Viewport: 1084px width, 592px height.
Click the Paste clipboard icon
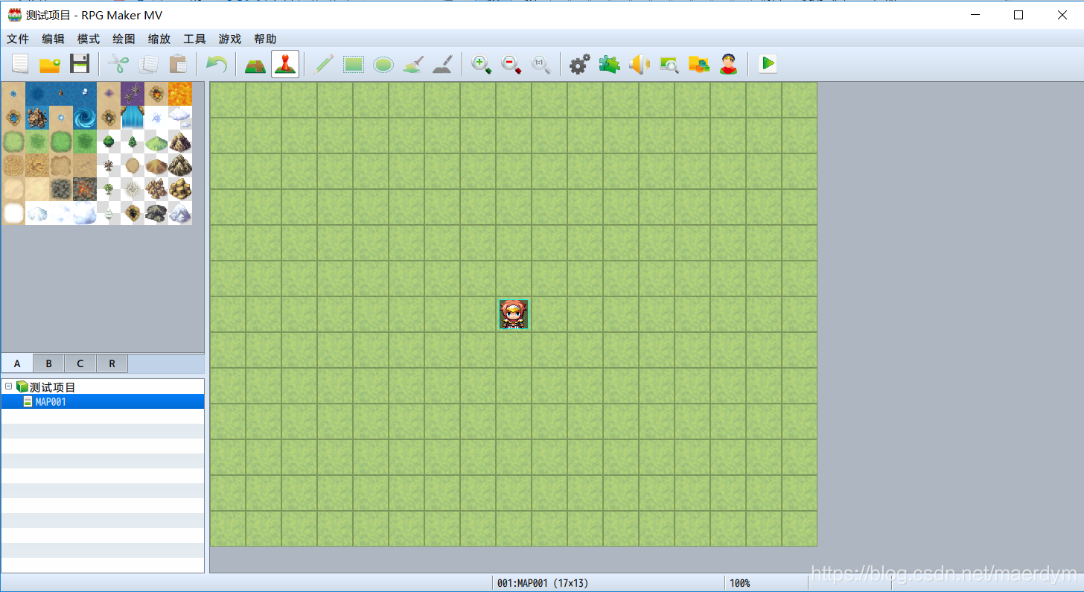click(x=178, y=64)
